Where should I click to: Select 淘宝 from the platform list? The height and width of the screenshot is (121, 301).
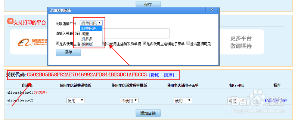coord(91,34)
